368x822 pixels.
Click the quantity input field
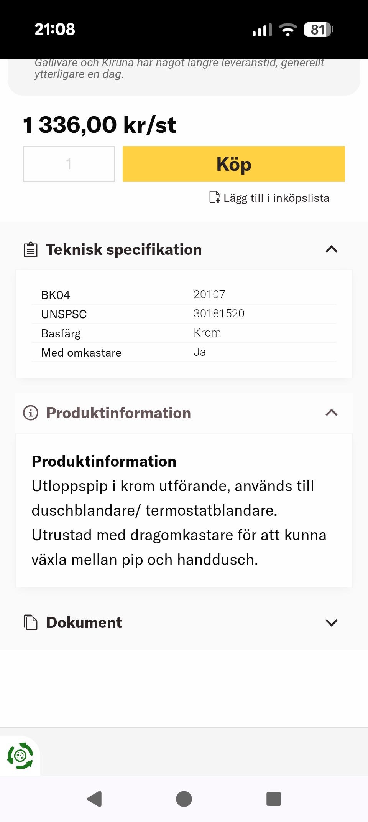click(x=69, y=164)
